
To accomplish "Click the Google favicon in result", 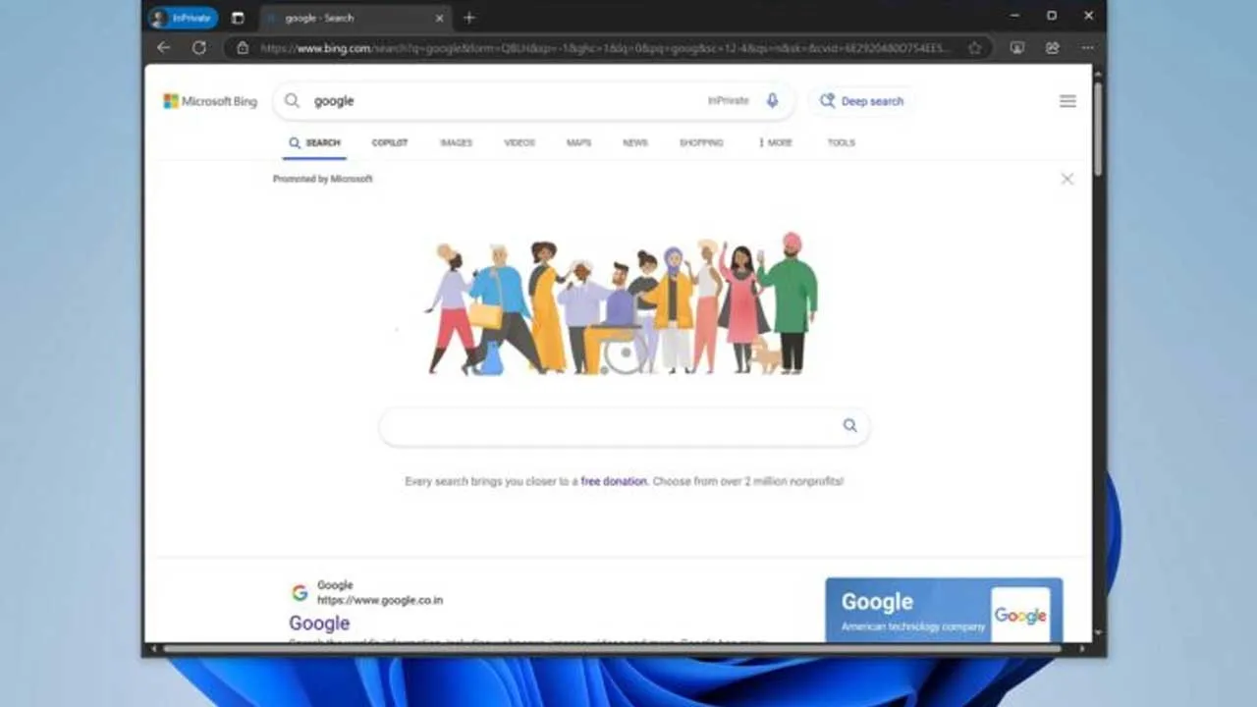I will tap(300, 592).
